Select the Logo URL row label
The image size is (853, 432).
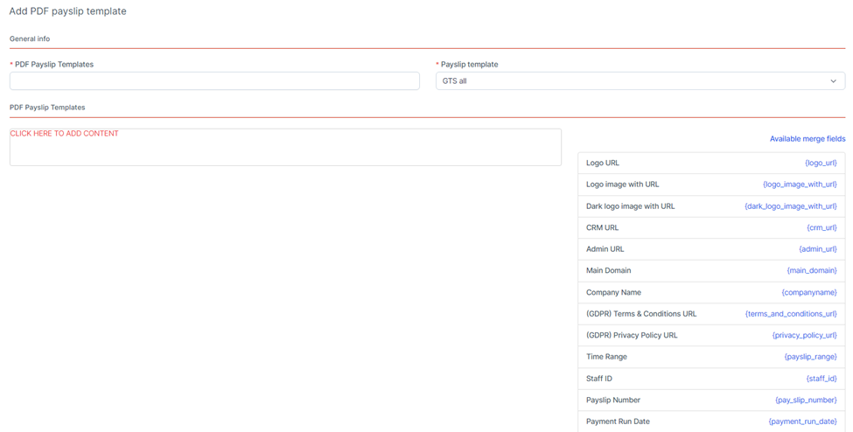603,163
